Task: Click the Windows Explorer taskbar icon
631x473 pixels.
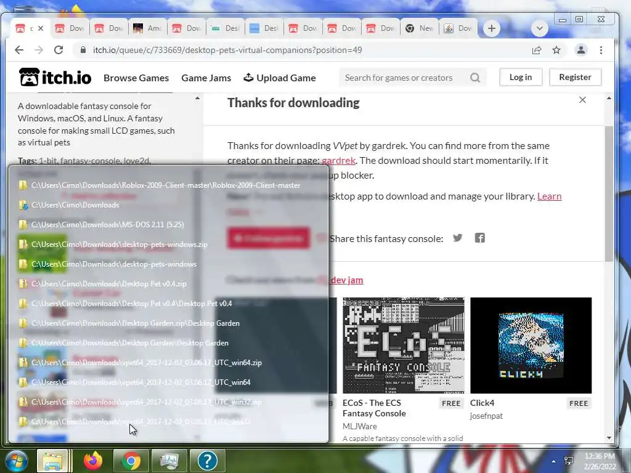Action: [x=52, y=461]
